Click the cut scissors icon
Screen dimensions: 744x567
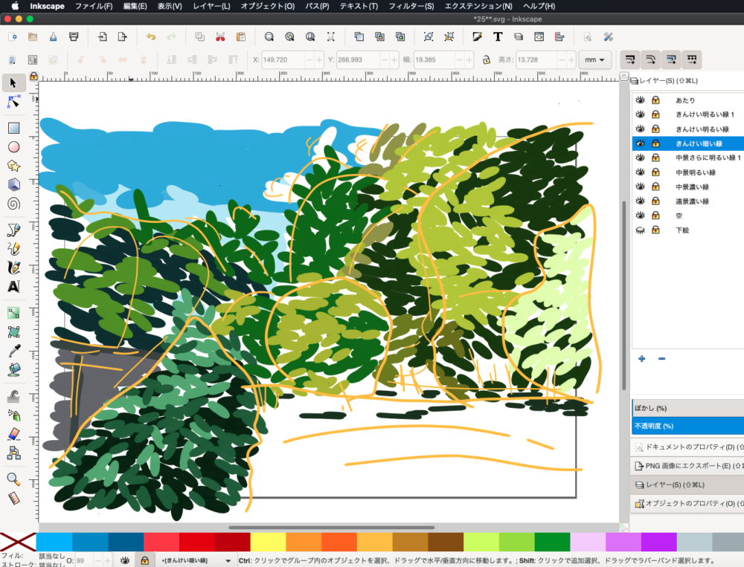tap(220, 36)
